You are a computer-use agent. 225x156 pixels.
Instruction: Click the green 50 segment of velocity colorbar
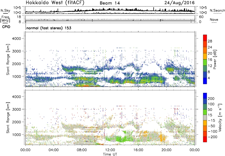point(205,112)
